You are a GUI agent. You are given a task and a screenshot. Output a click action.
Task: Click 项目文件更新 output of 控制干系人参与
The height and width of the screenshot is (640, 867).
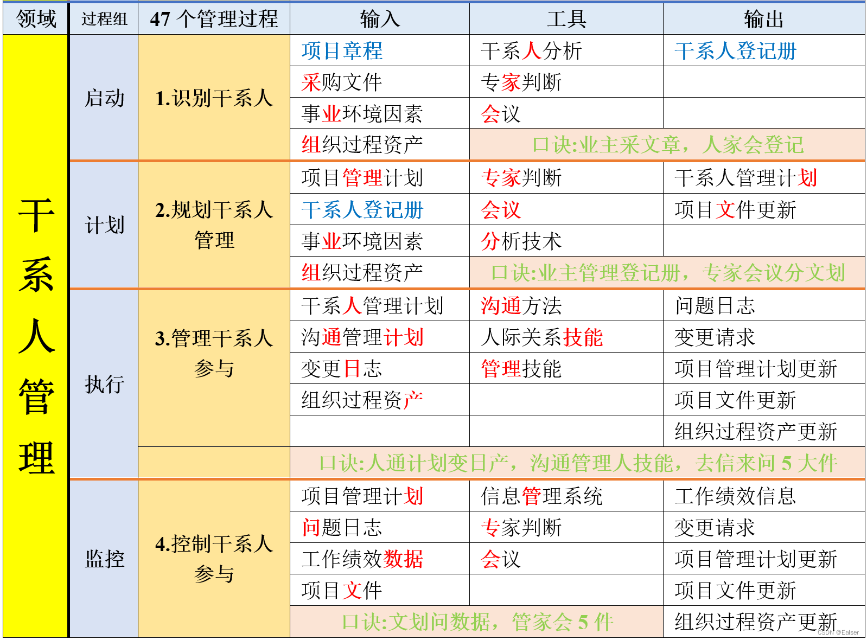pyautogui.click(x=764, y=590)
